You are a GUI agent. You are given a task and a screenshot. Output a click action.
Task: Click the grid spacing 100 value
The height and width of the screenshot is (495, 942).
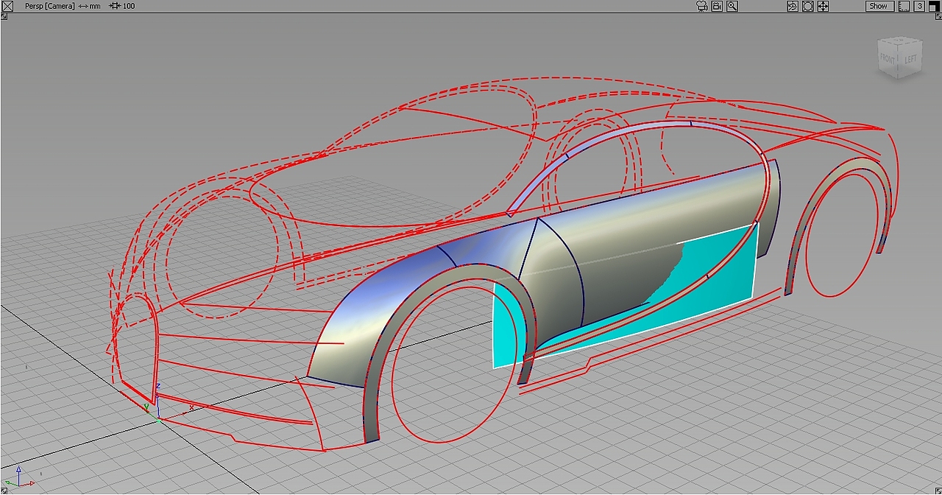click(x=129, y=6)
